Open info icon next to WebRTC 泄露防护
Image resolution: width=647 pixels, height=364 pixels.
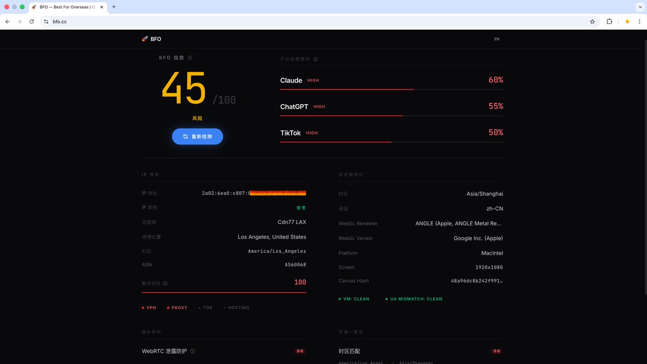tap(192, 351)
